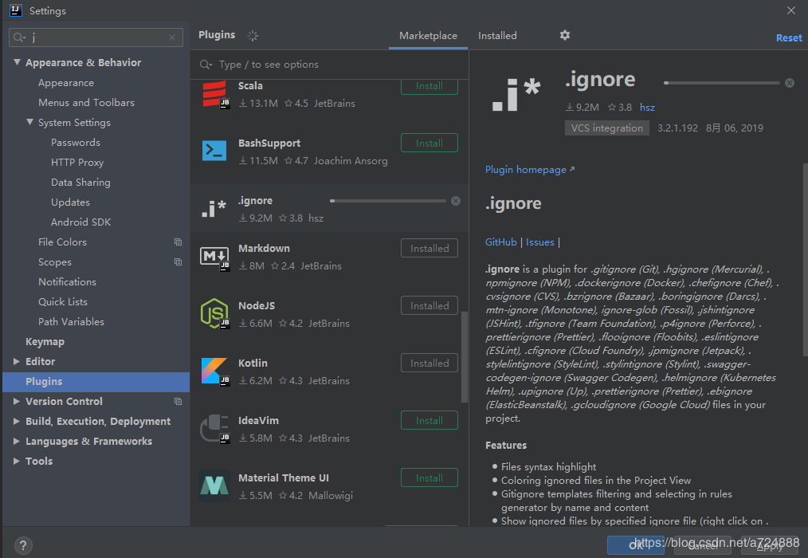Open HTTP Proxy settings
This screenshot has height=558, width=808.
[x=77, y=163]
